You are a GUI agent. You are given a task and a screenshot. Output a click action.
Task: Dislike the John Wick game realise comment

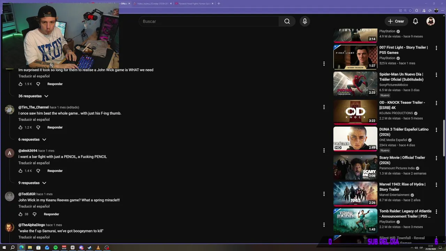point(38,84)
